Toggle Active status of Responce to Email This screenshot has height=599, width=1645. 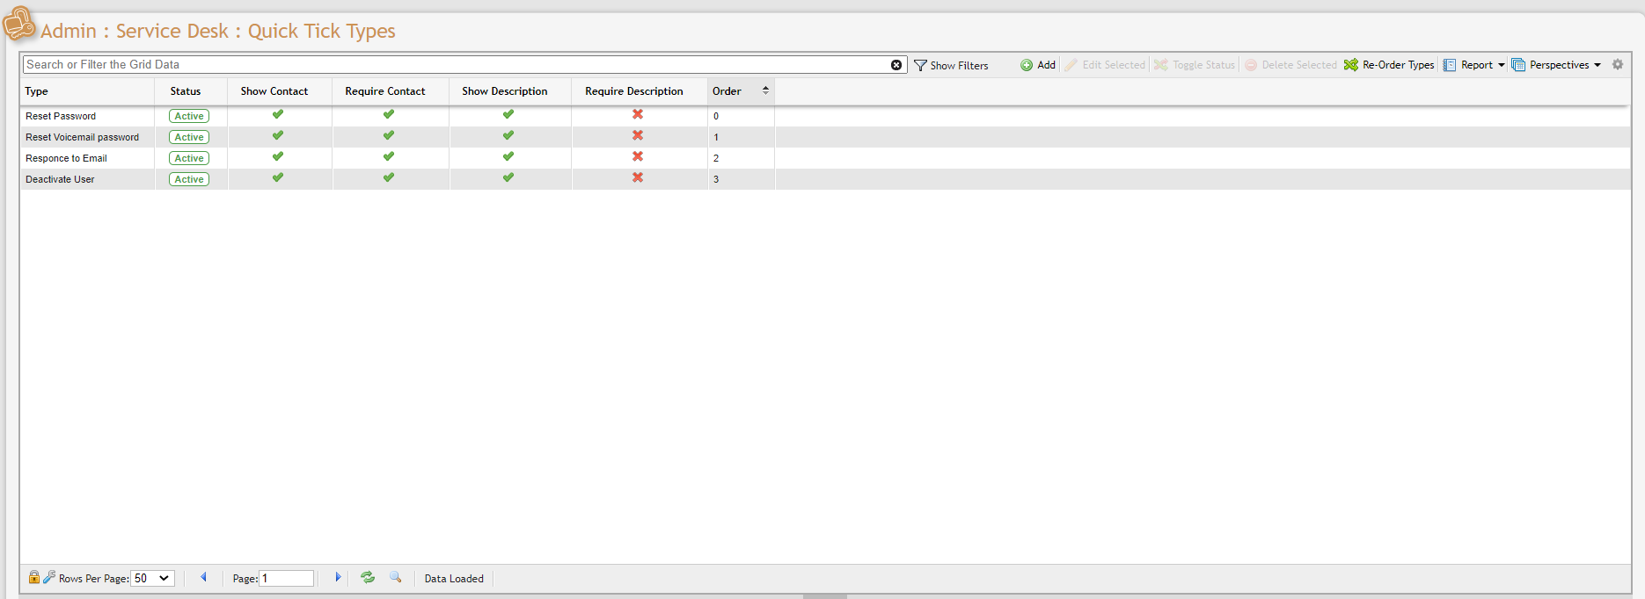(189, 158)
